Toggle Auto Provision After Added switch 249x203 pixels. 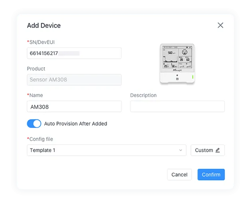pyautogui.click(x=34, y=123)
